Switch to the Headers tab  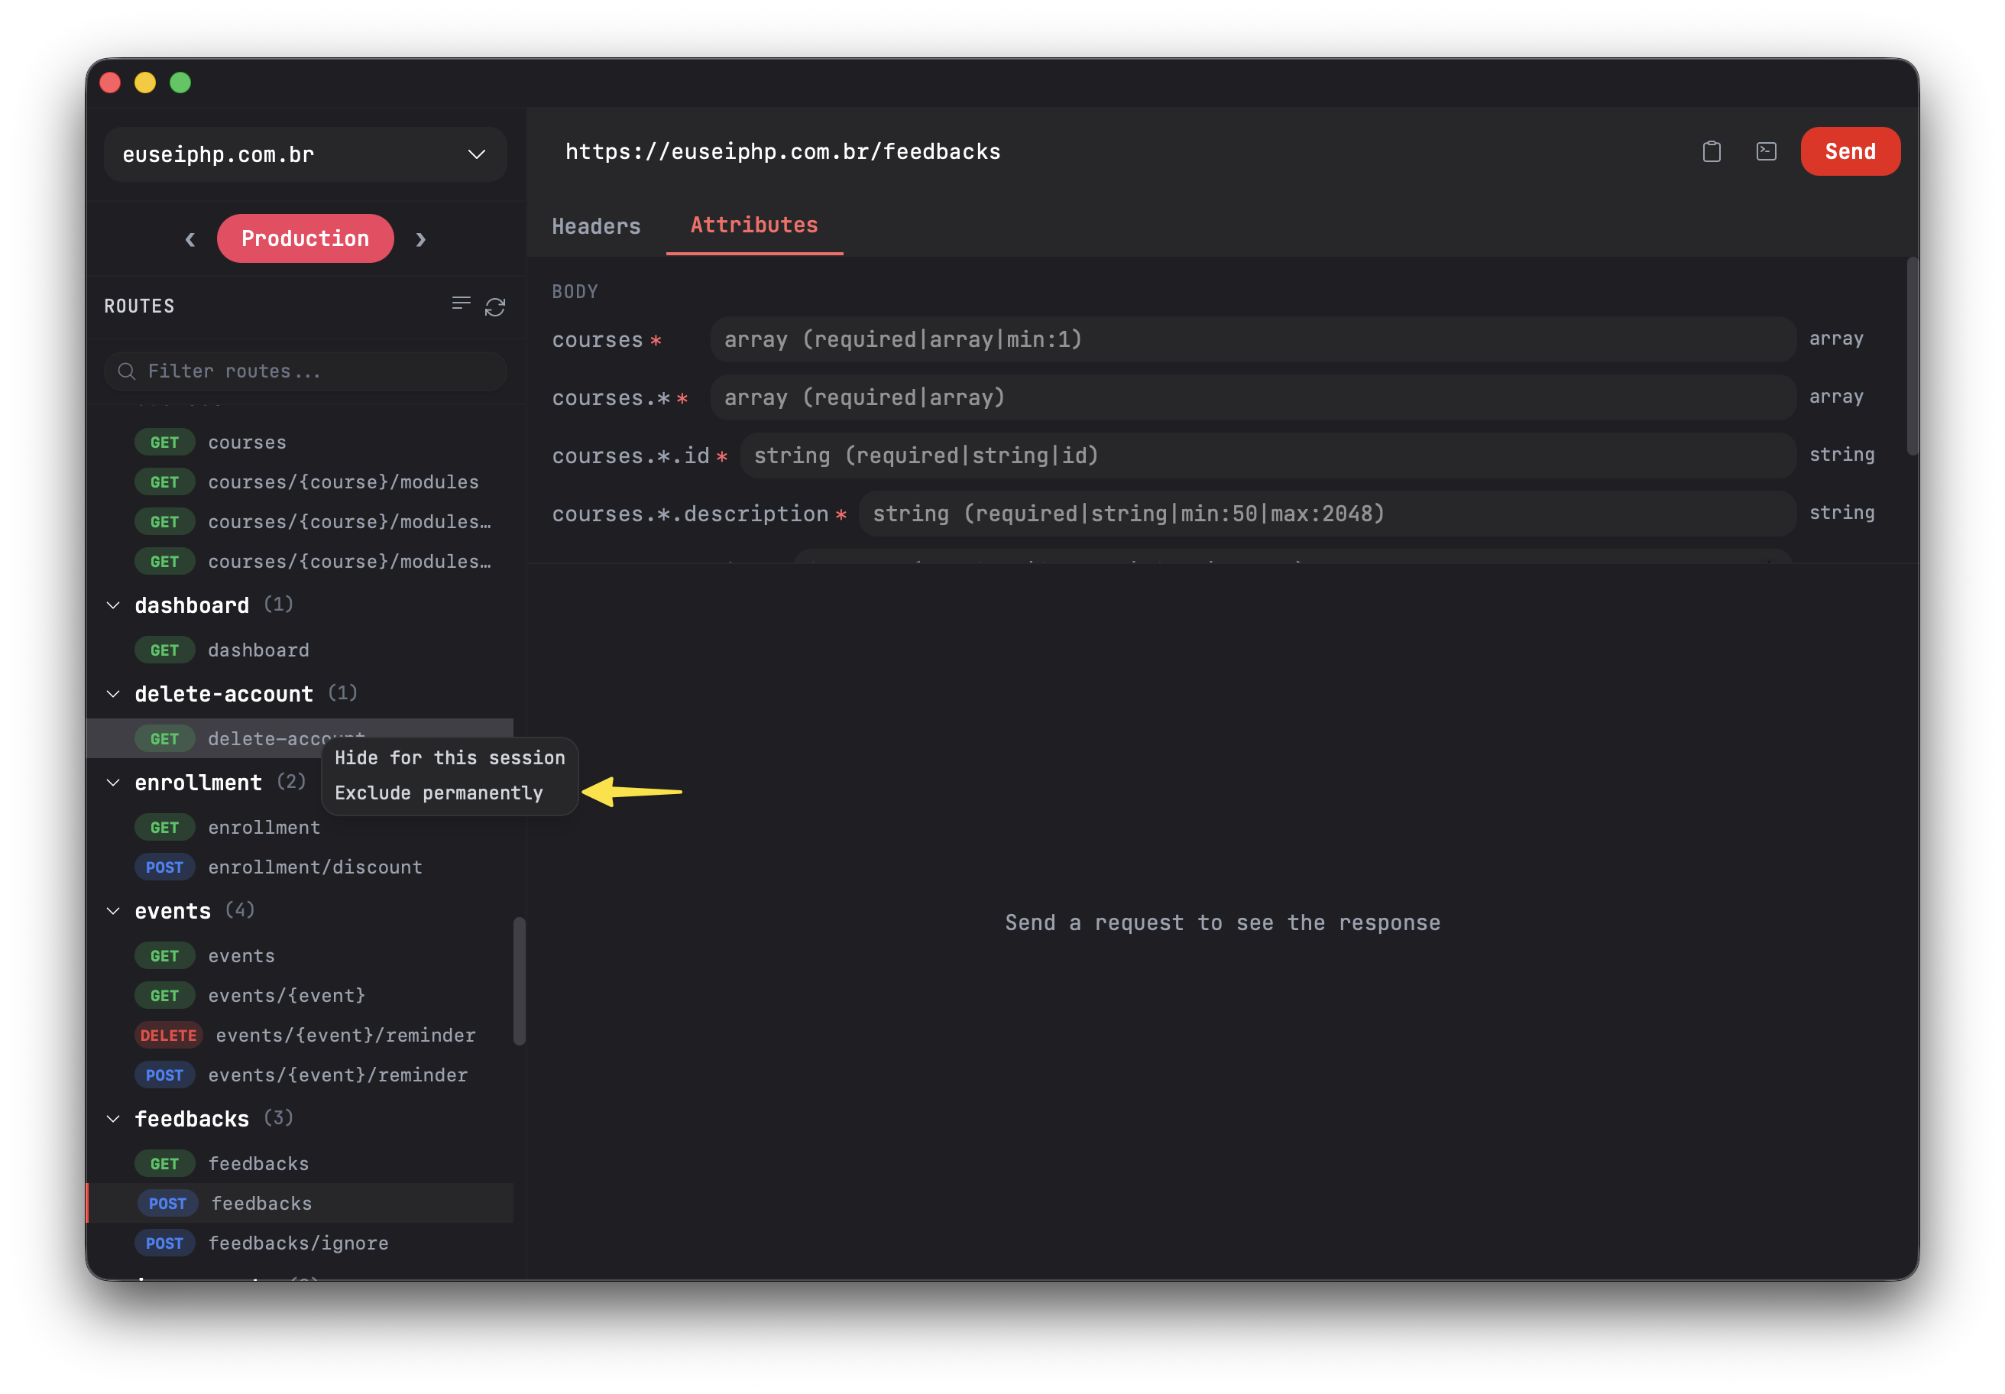(597, 226)
